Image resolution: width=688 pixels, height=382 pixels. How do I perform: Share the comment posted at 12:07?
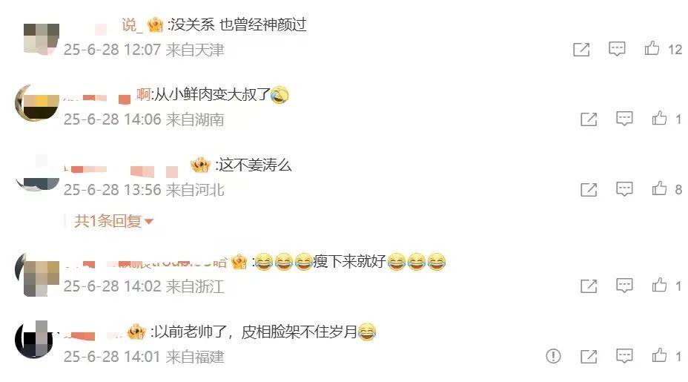click(581, 49)
